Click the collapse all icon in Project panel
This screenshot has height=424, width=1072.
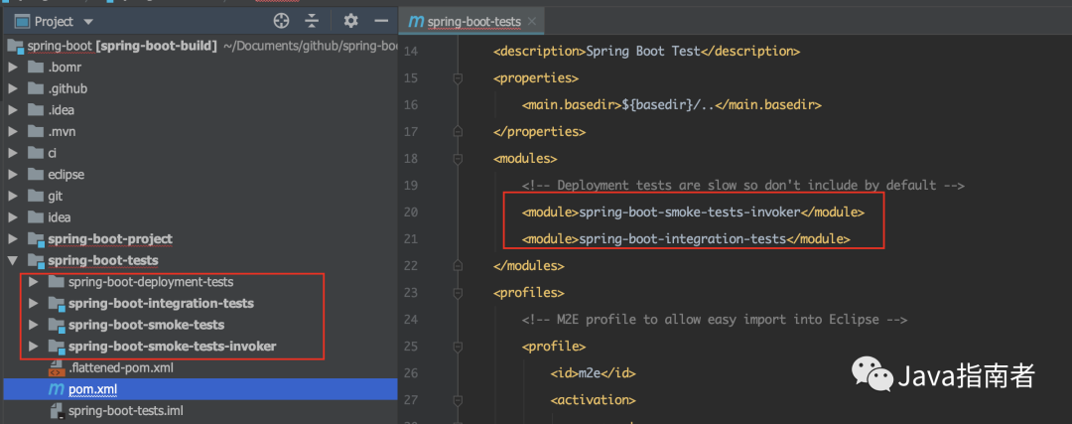pos(313,21)
